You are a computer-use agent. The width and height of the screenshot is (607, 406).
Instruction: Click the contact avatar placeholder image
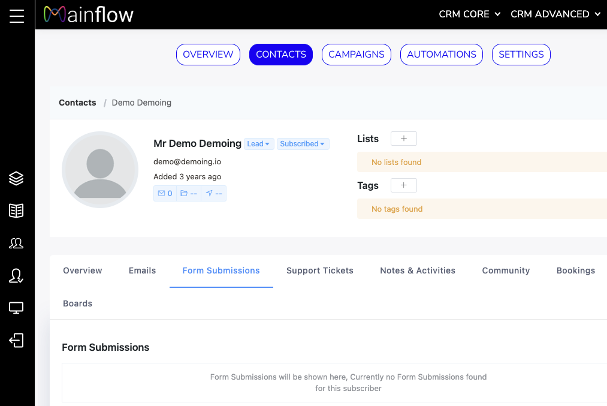coord(100,170)
